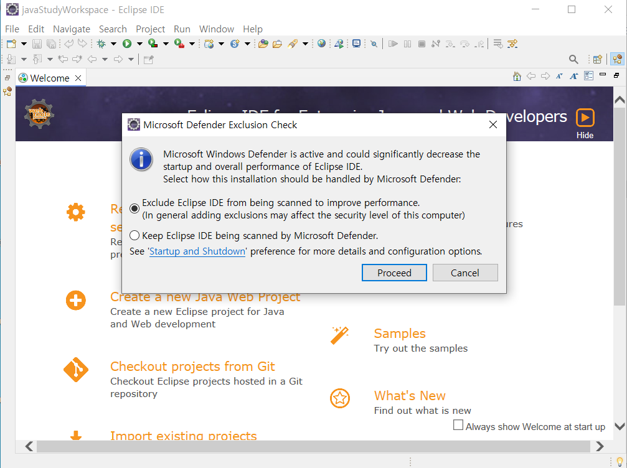The image size is (627, 468).
Task: Click the Drop to Frame icon
Action: pyautogui.click(x=498, y=44)
